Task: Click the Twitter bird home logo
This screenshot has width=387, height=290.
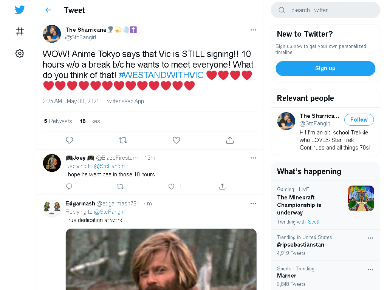Action: 20,10
